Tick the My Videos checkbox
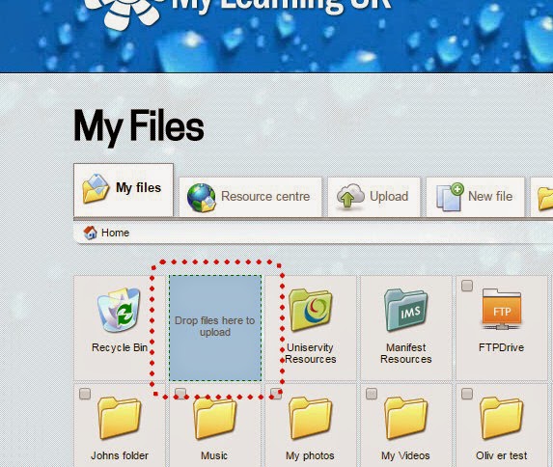Image resolution: width=553 pixels, height=467 pixels. (x=372, y=394)
